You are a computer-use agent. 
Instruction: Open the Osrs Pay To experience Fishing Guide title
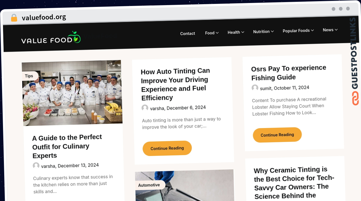289,73
